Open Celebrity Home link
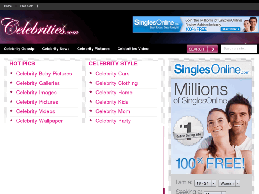This screenshot has width=259, height=194. click(114, 93)
